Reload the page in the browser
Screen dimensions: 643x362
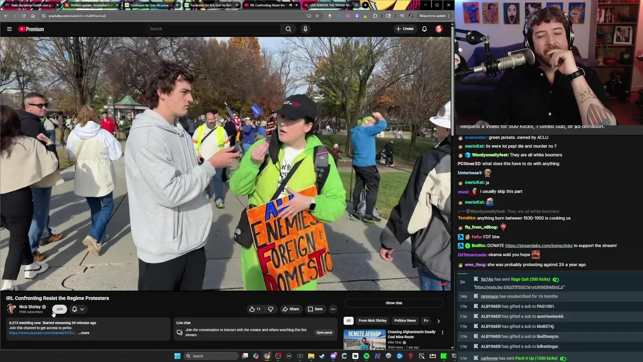pyautogui.click(x=24, y=16)
